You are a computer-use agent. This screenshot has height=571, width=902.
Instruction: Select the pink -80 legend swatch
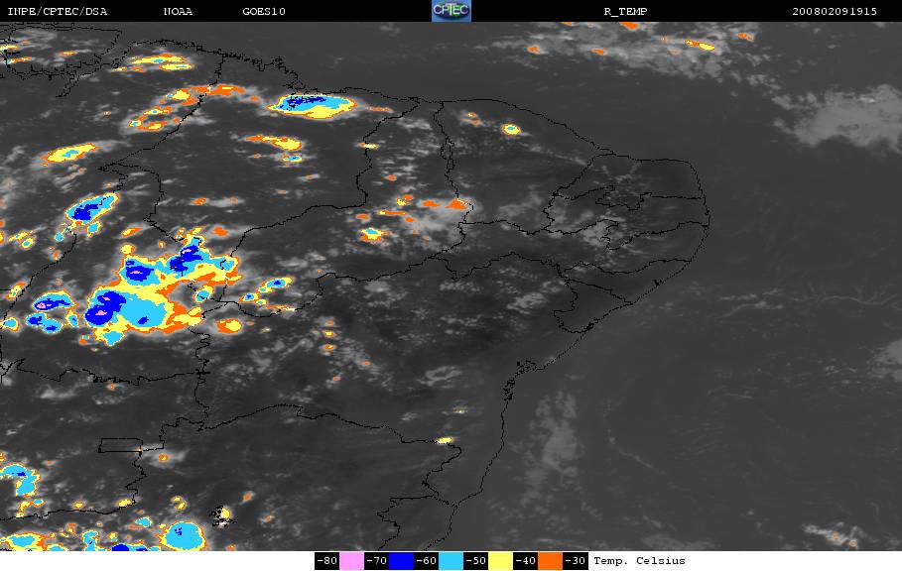coord(351,561)
